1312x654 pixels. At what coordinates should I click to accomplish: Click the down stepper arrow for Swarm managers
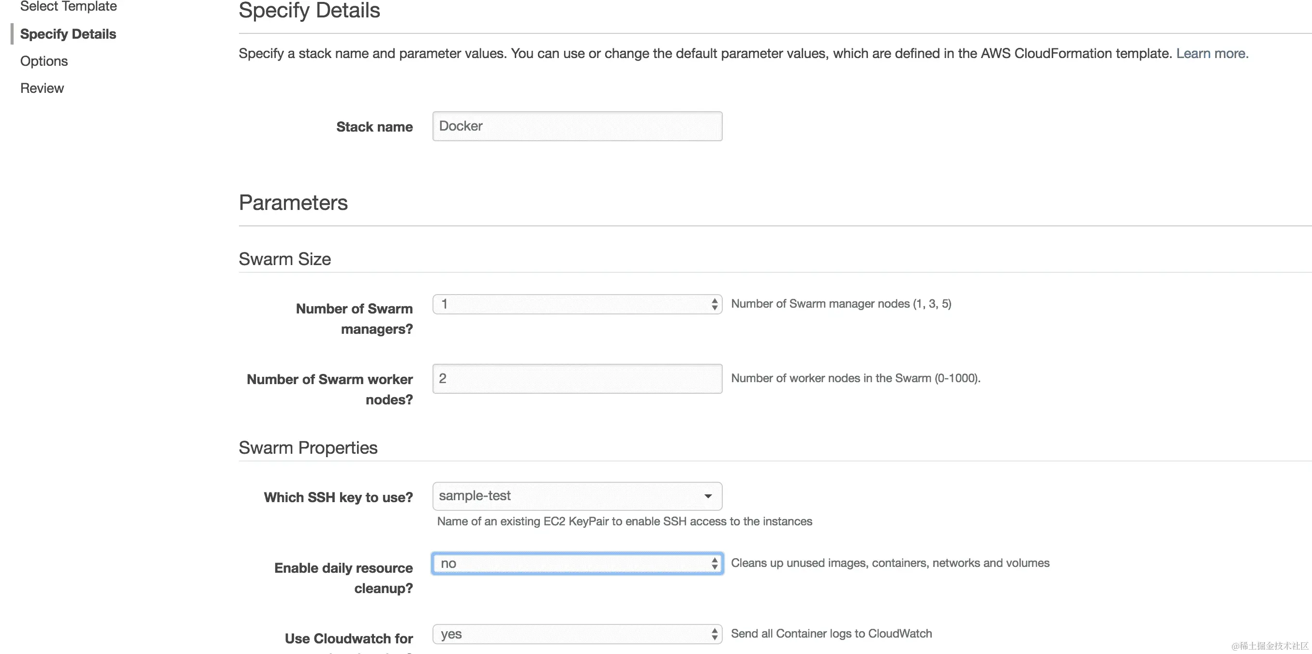(714, 307)
